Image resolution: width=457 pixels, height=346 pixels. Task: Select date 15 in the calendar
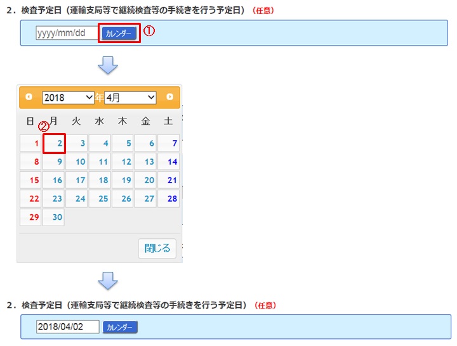pos(30,181)
